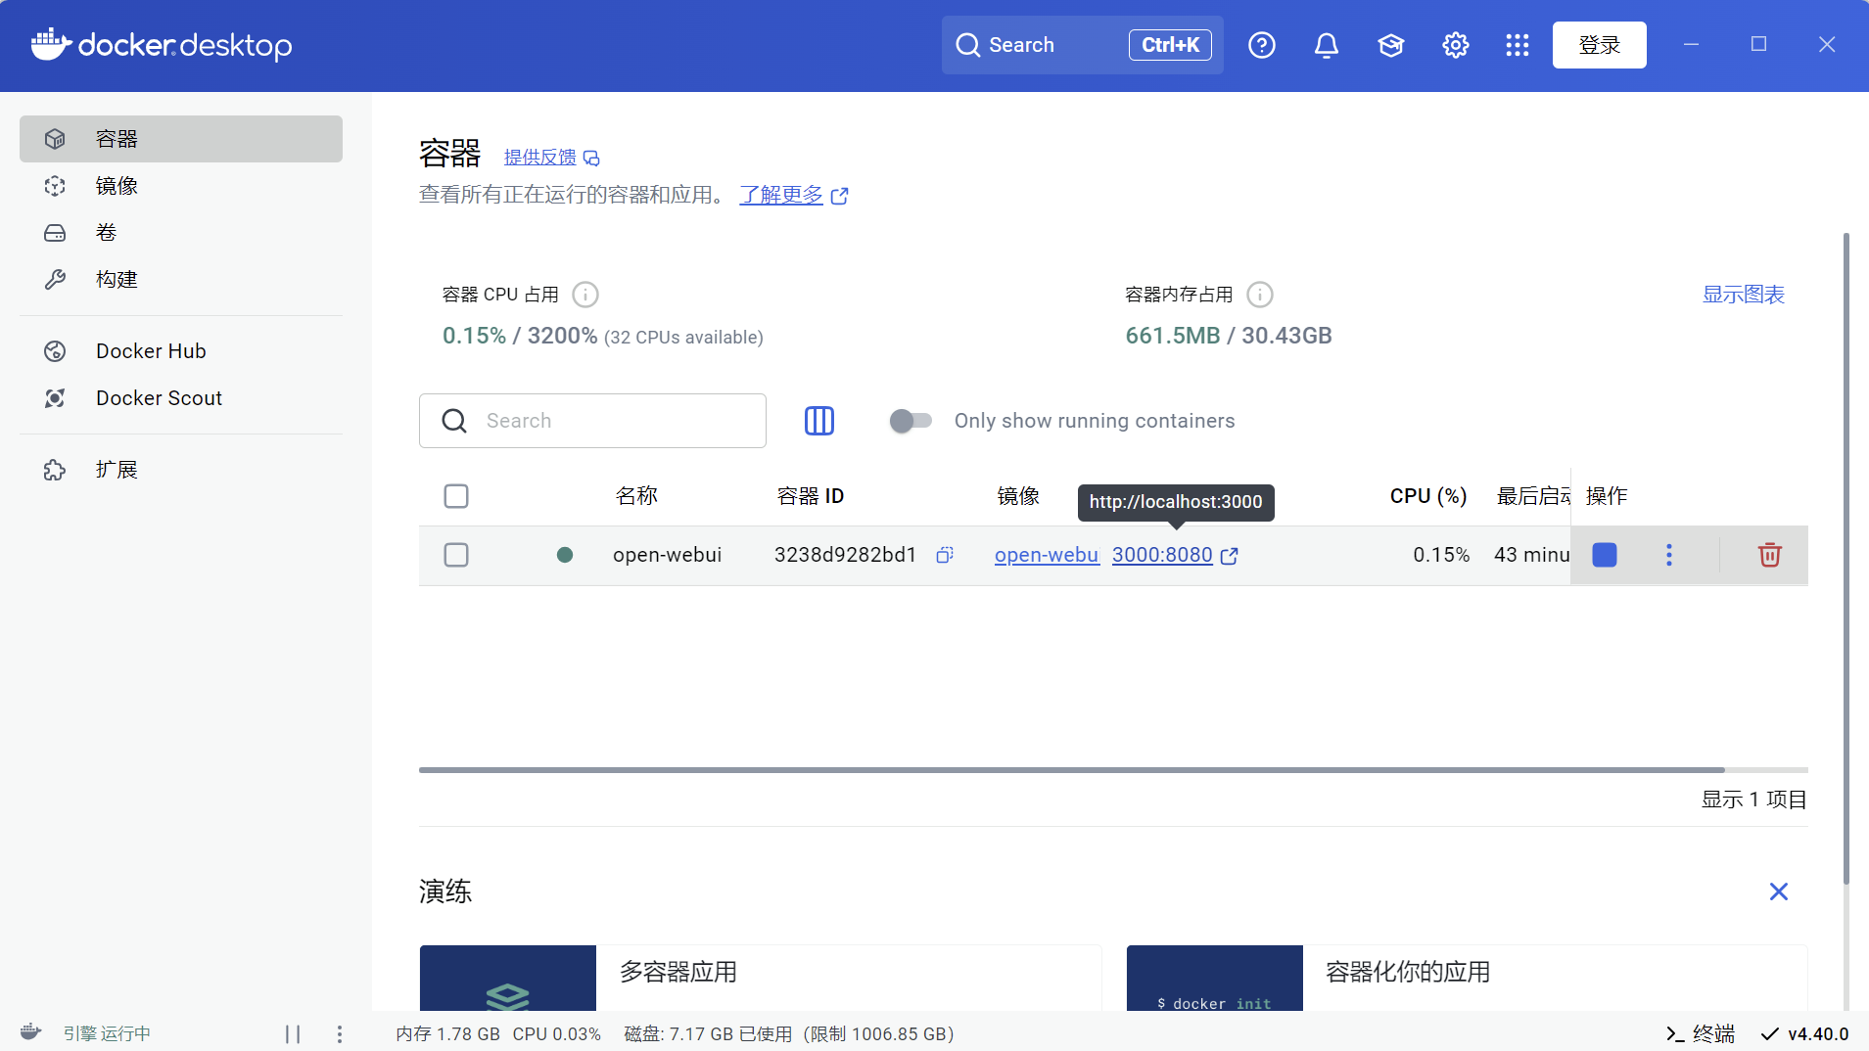Open the 多容器应用 walkthrough card
This screenshot has height=1051, width=1869.
tap(760, 978)
